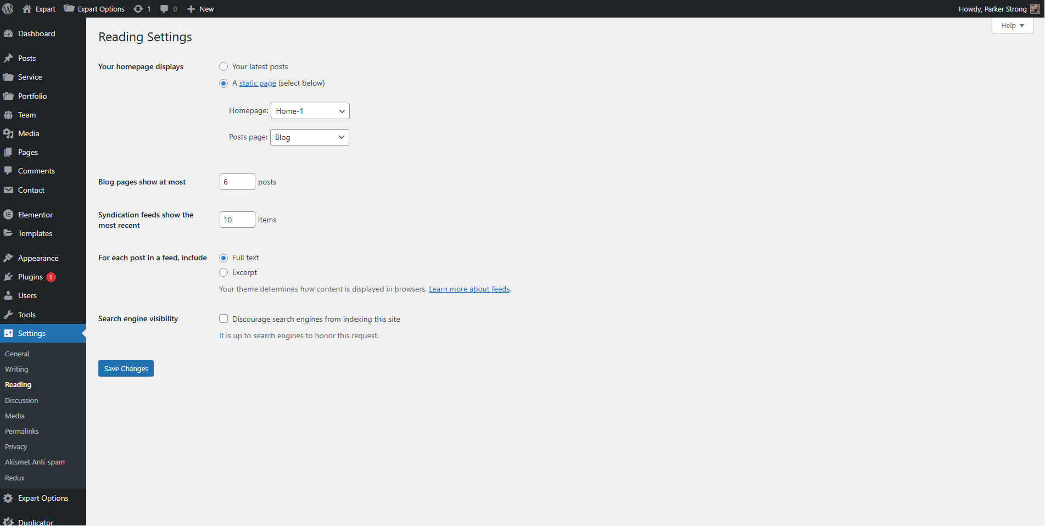Image resolution: width=1045 pixels, height=526 pixels.
Task: Select the 'Your latest posts' radio button
Action: point(223,66)
